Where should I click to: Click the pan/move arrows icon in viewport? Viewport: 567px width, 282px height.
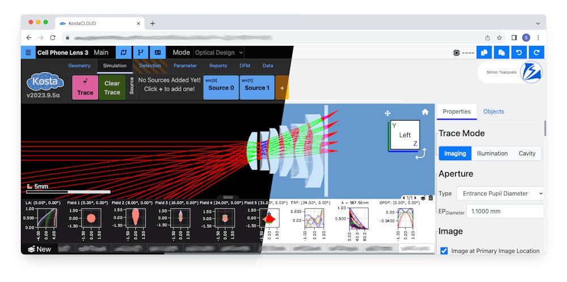(388, 113)
